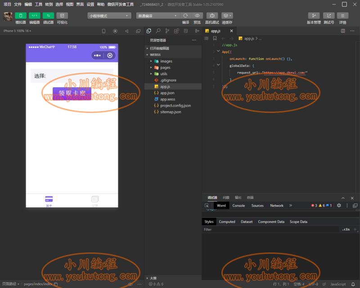360x288 pixels.
Task: Click the real device debug icon
Action: (x=212, y=16)
